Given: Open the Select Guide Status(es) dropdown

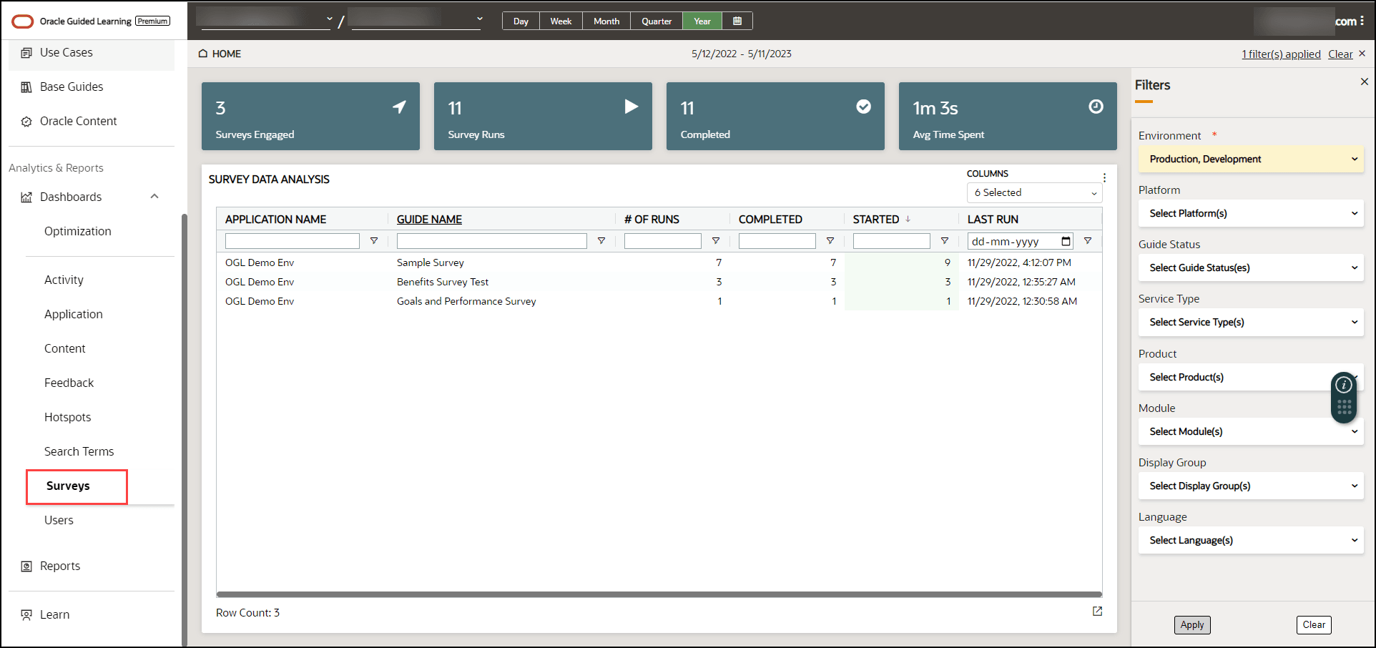Looking at the screenshot, I should coord(1252,268).
